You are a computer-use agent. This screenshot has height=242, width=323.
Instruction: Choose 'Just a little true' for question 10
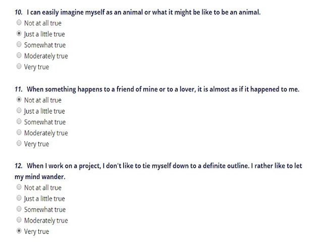pyautogui.click(x=19, y=34)
